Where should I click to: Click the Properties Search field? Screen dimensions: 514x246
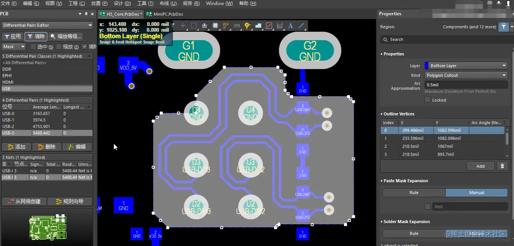pyautogui.click(x=447, y=39)
